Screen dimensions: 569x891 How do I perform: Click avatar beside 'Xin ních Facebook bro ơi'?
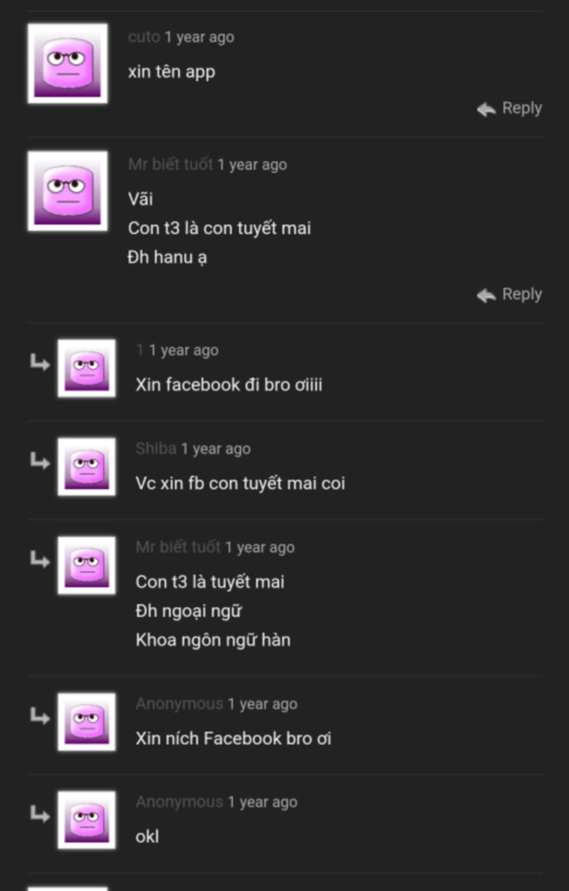tap(87, 722)
